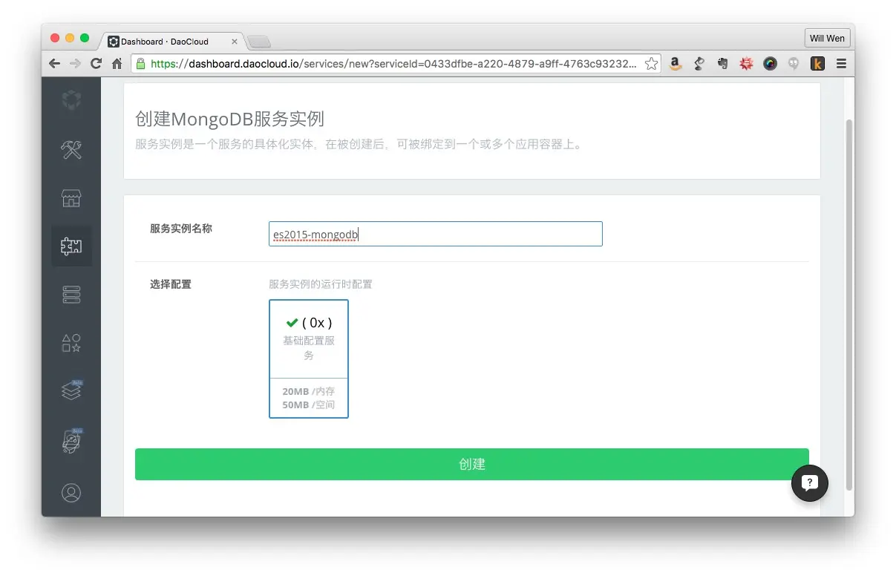
Task: Click the 创建MongoDB服务实例 heading
Action: (x=229, y=119)
